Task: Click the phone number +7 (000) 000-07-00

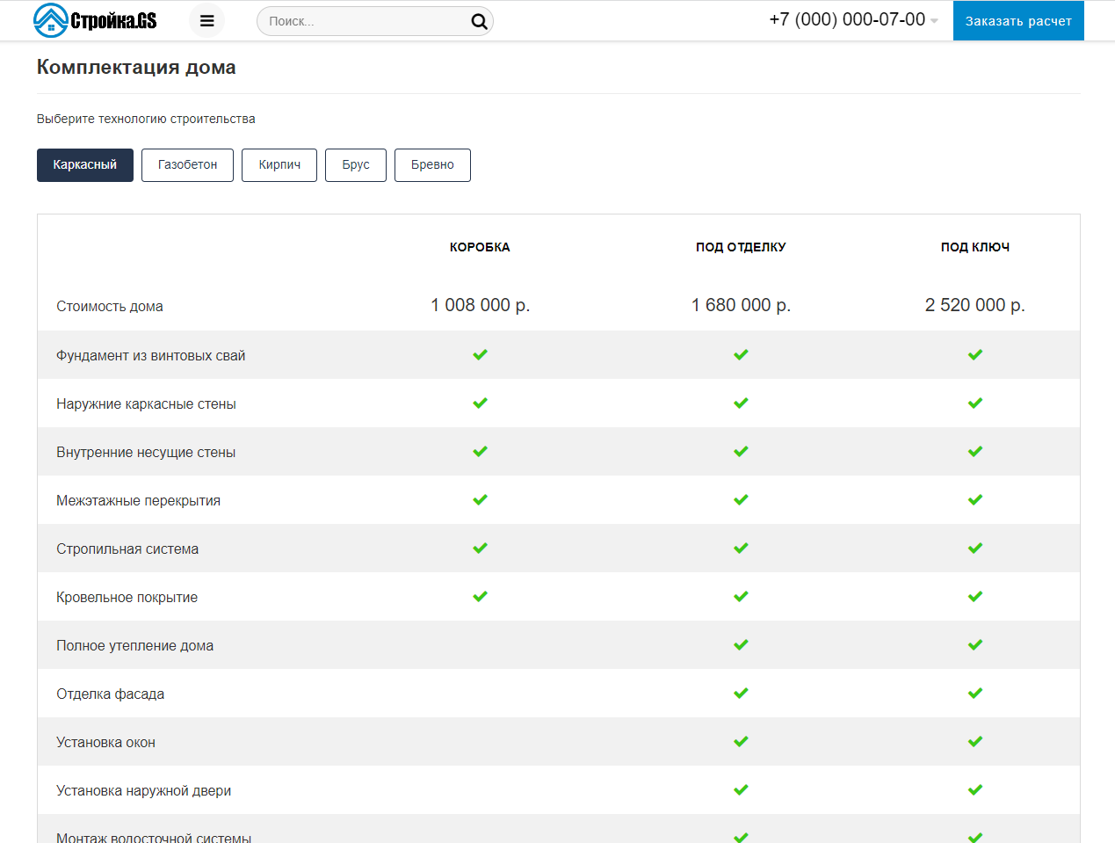Action: (846, 19)
